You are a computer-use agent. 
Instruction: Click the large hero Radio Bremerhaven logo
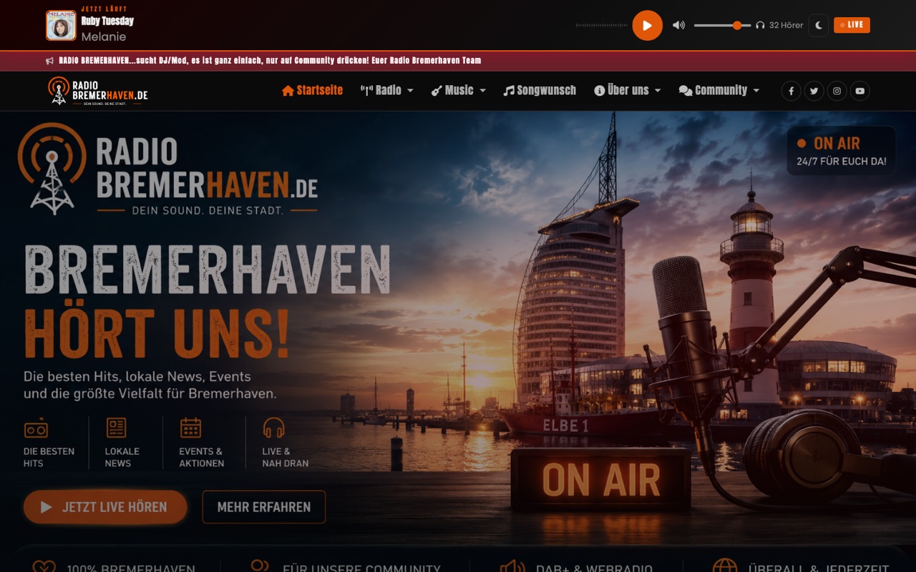pos(168,169)
